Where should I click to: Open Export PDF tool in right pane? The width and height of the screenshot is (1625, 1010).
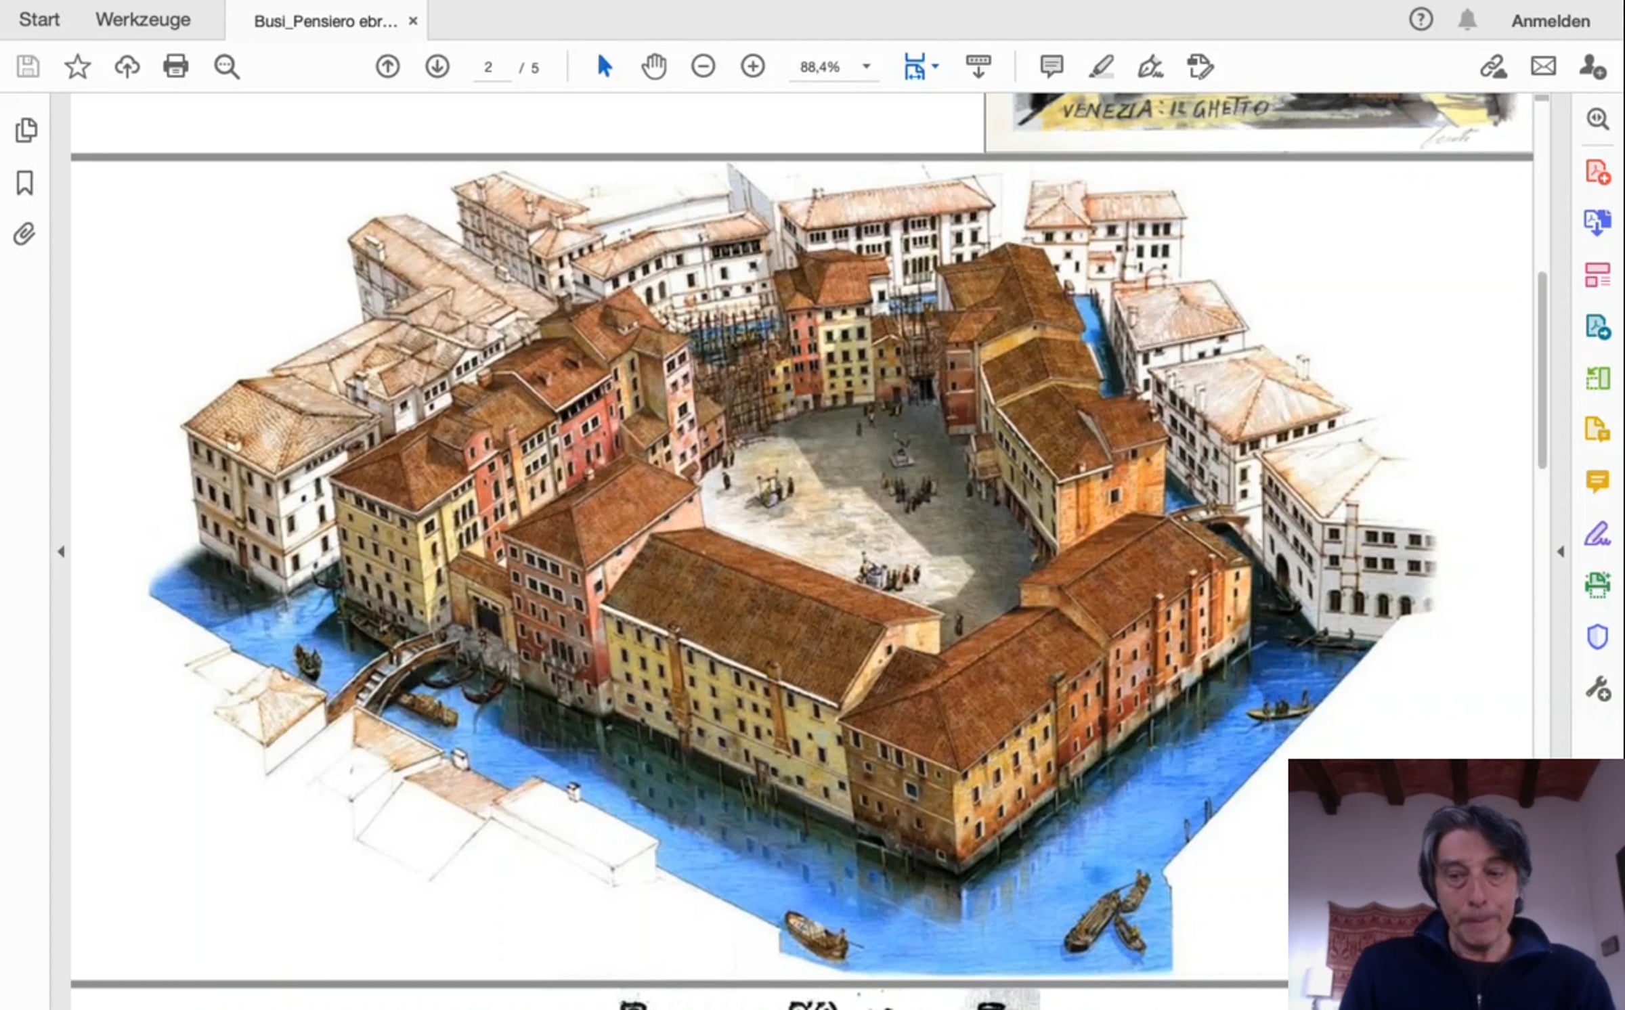coord(1598,223)
